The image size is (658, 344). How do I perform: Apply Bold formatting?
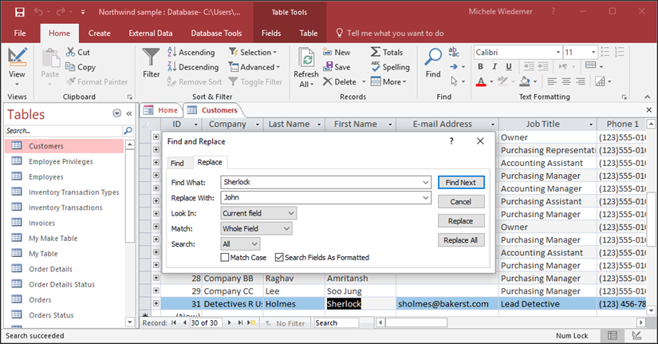[x=480, y=66]
